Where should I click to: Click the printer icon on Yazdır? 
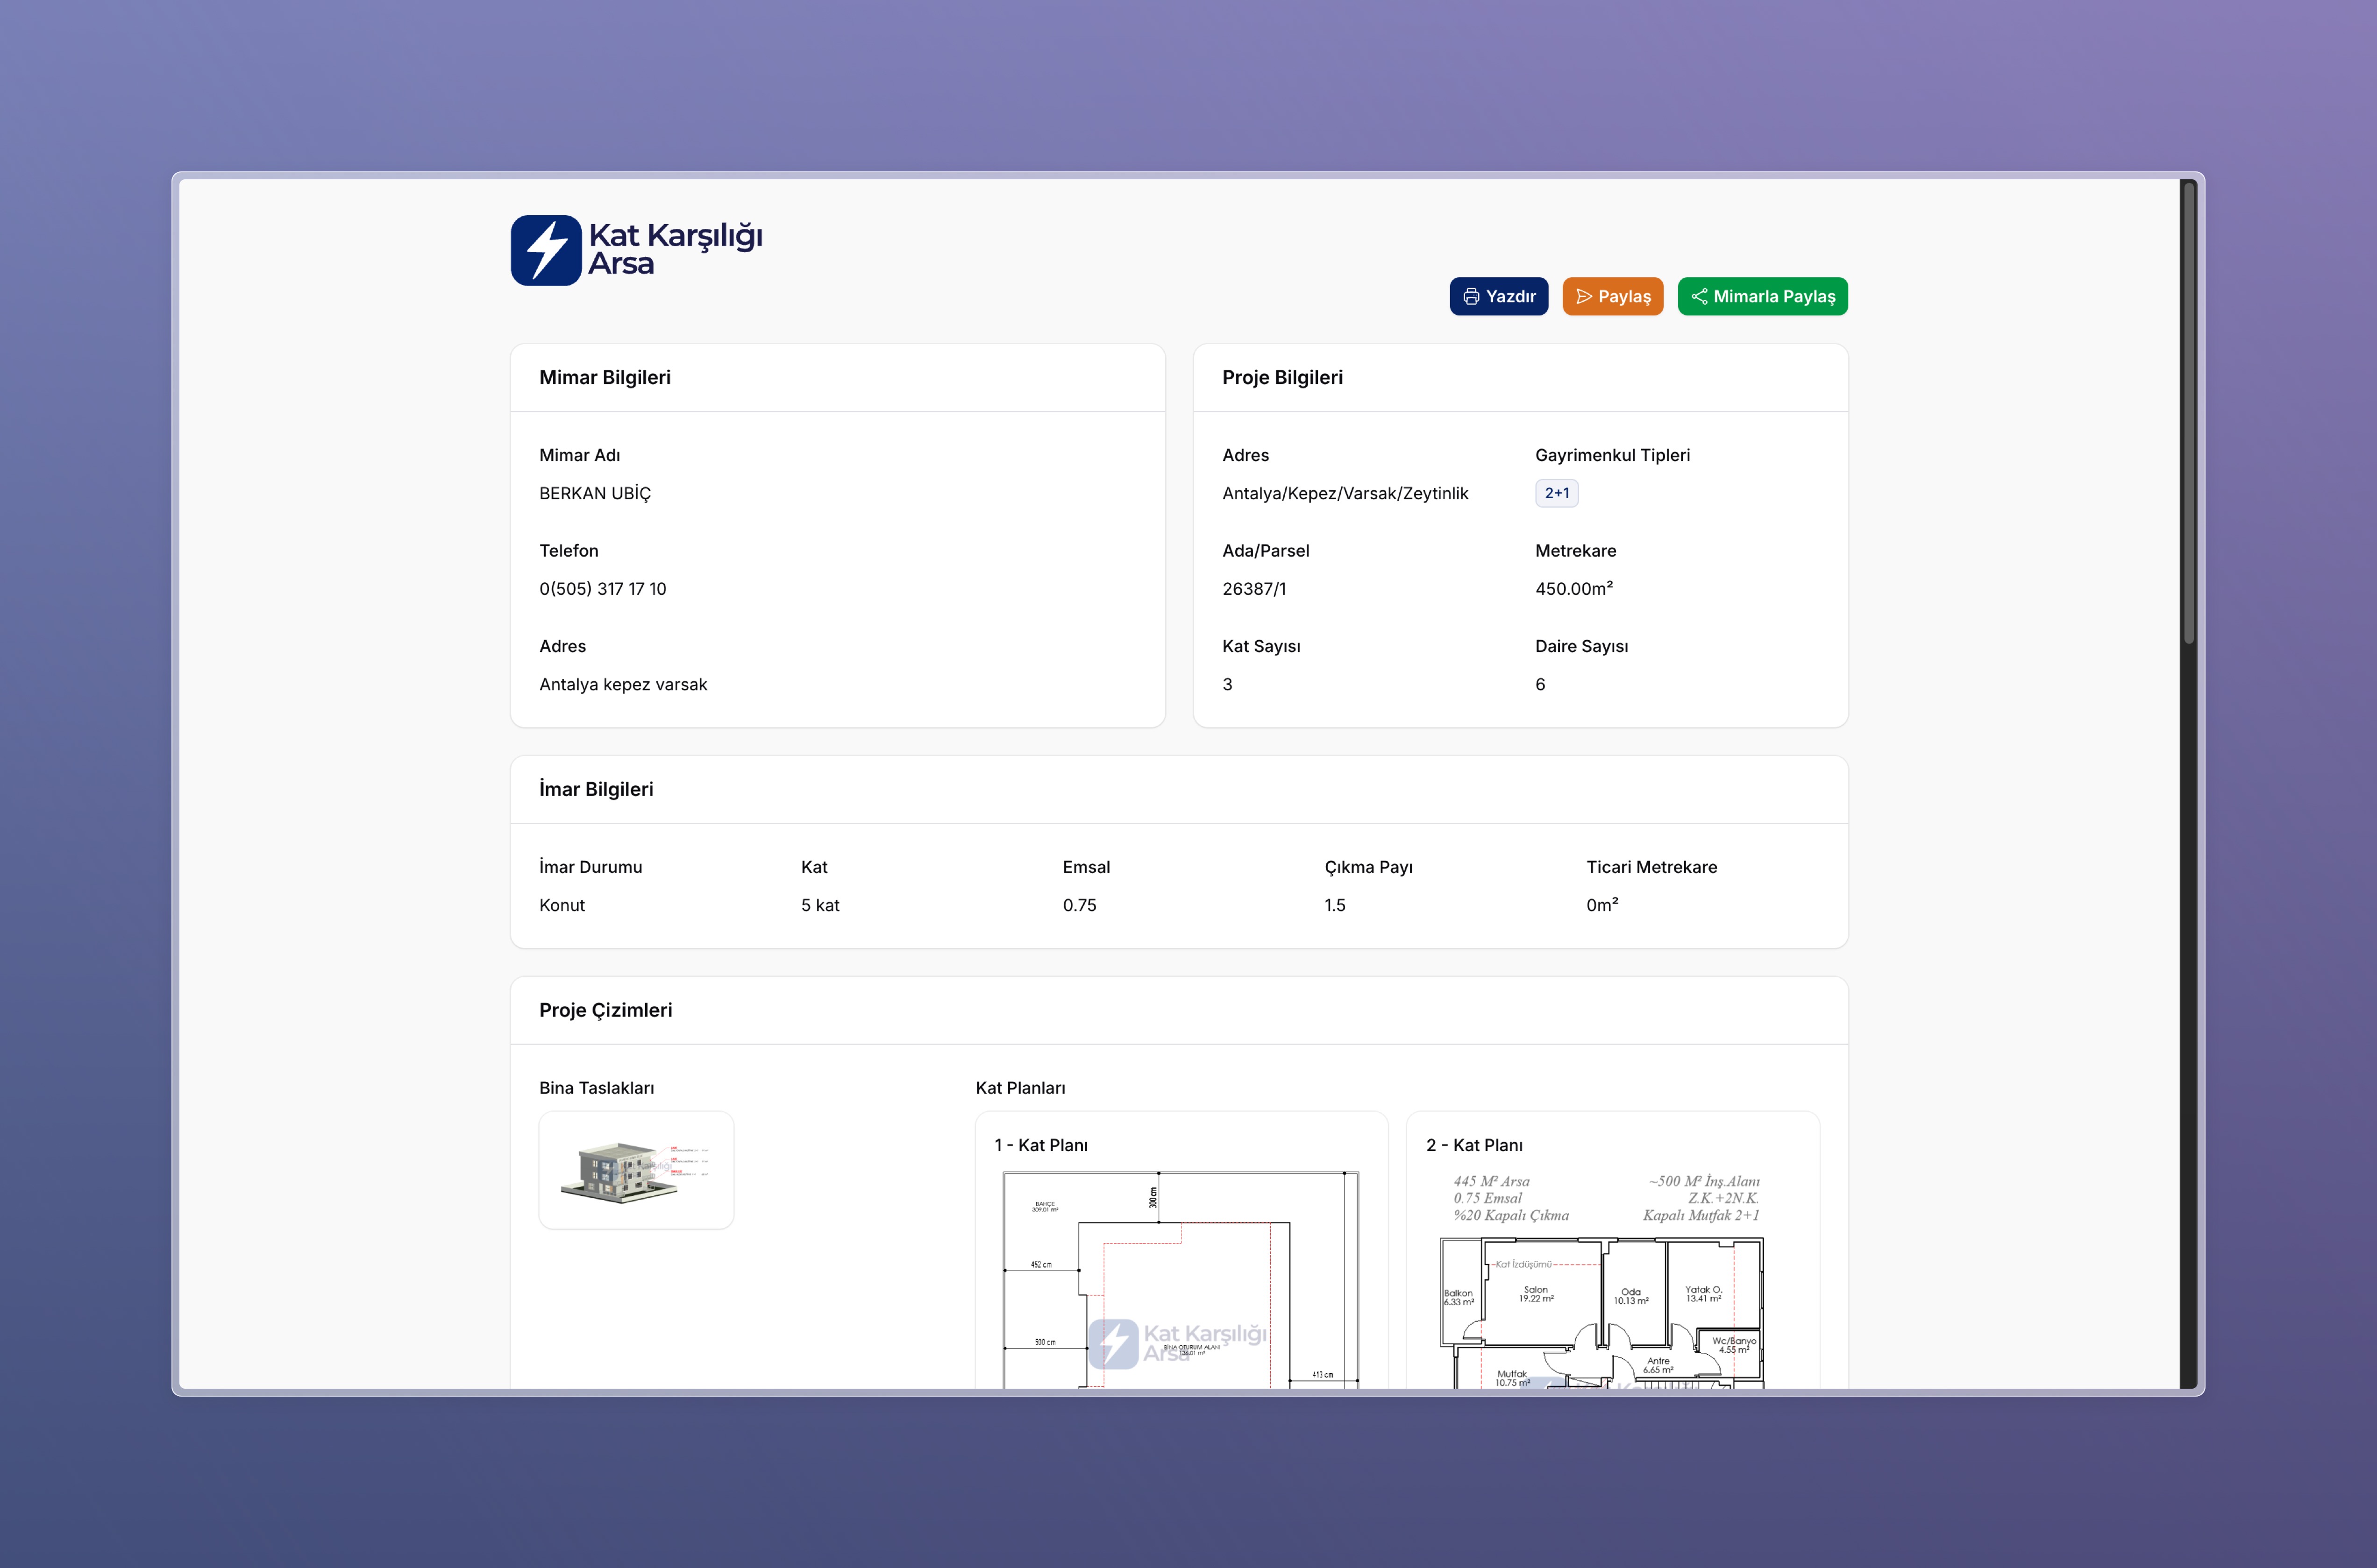click(1471, 296)
